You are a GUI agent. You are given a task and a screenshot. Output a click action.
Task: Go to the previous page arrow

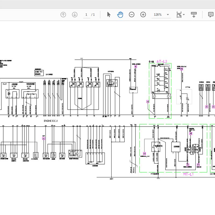point(63,15)
